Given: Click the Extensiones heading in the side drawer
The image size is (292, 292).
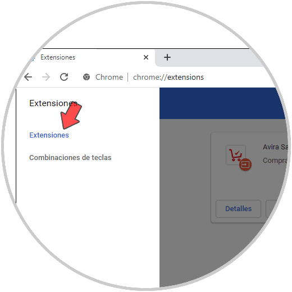Looking at the screenshot, I should tap(53, 103).
